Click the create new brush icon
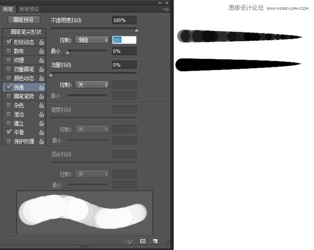 (155, 241)
